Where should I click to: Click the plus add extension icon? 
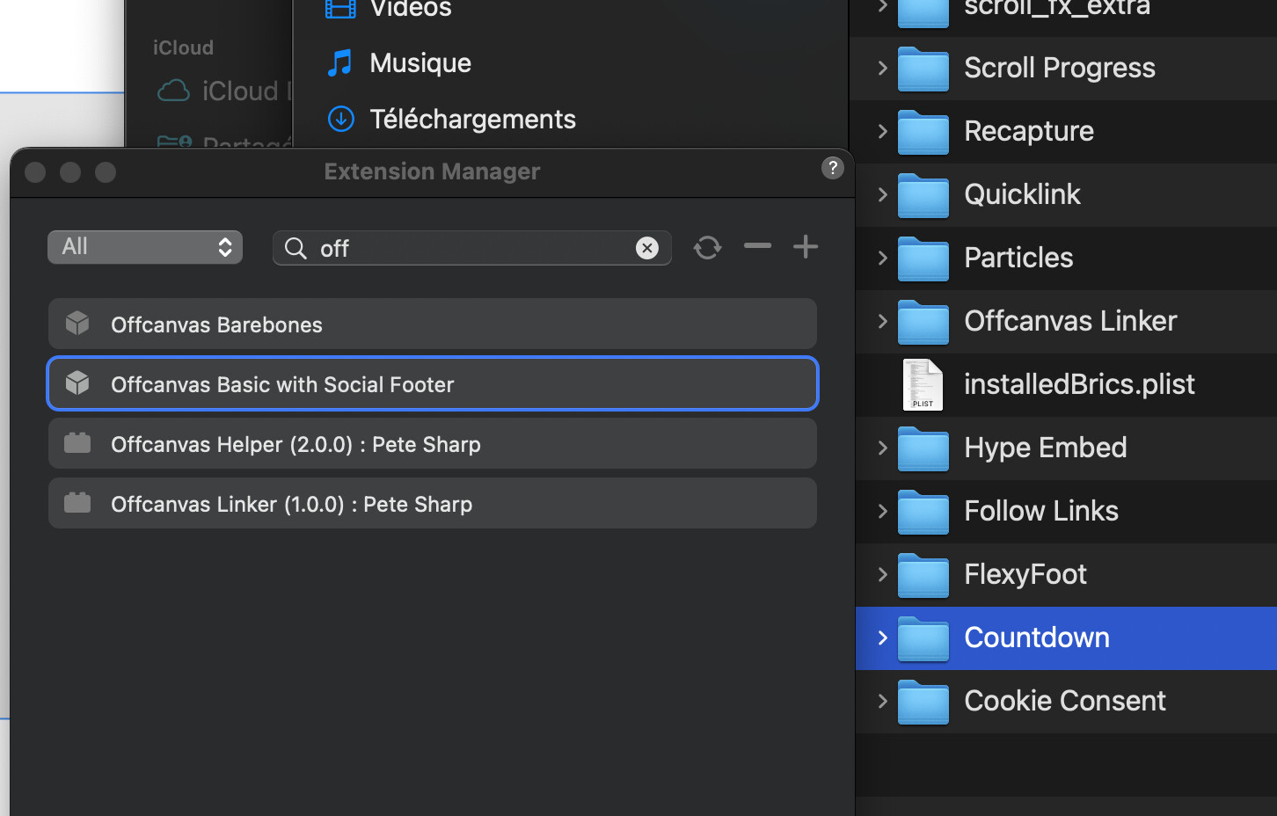(x=805, y=247)
